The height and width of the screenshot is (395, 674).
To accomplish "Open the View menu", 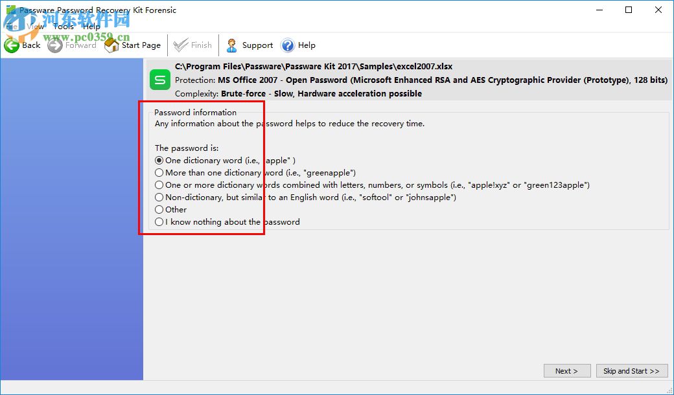I will tap(35, 27).
